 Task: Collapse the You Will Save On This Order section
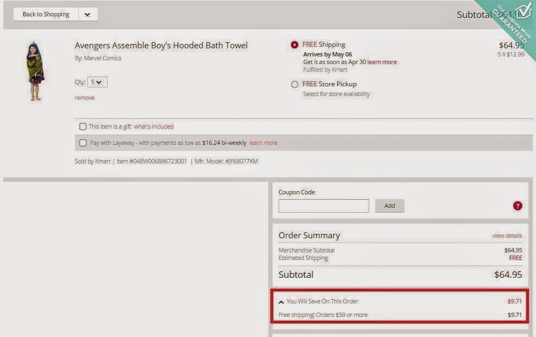point(281,302)
